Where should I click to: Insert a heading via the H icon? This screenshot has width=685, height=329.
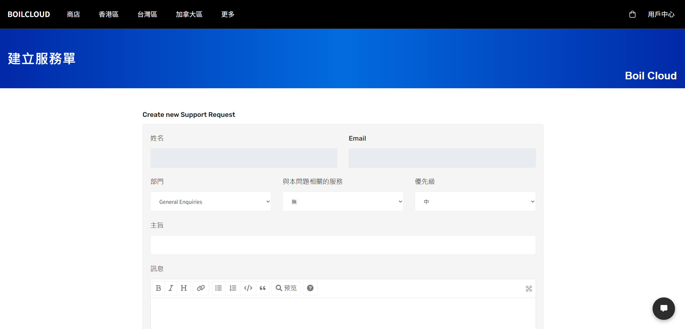point(184,288)
